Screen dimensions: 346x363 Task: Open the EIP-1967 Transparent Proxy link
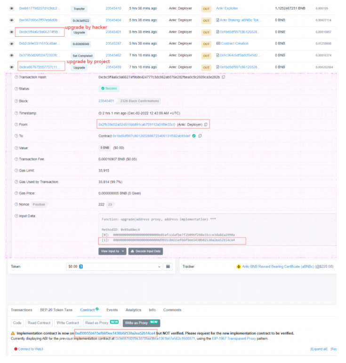tap(233, 339)
